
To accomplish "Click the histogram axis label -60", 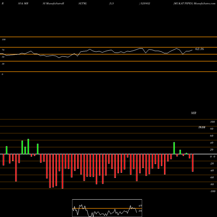I will pyautogui.click(x=212, y=178).
